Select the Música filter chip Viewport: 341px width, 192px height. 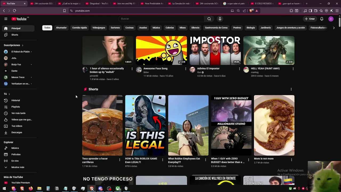pos(156,28)
